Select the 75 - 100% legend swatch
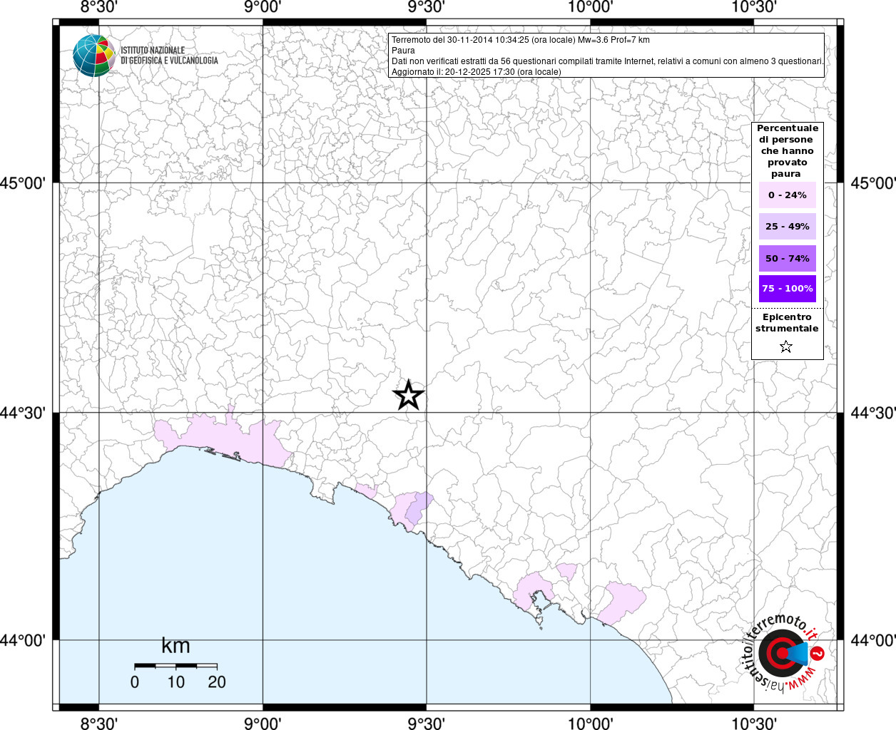Screen dimensions: 896x730 click(x=787, y=289)
